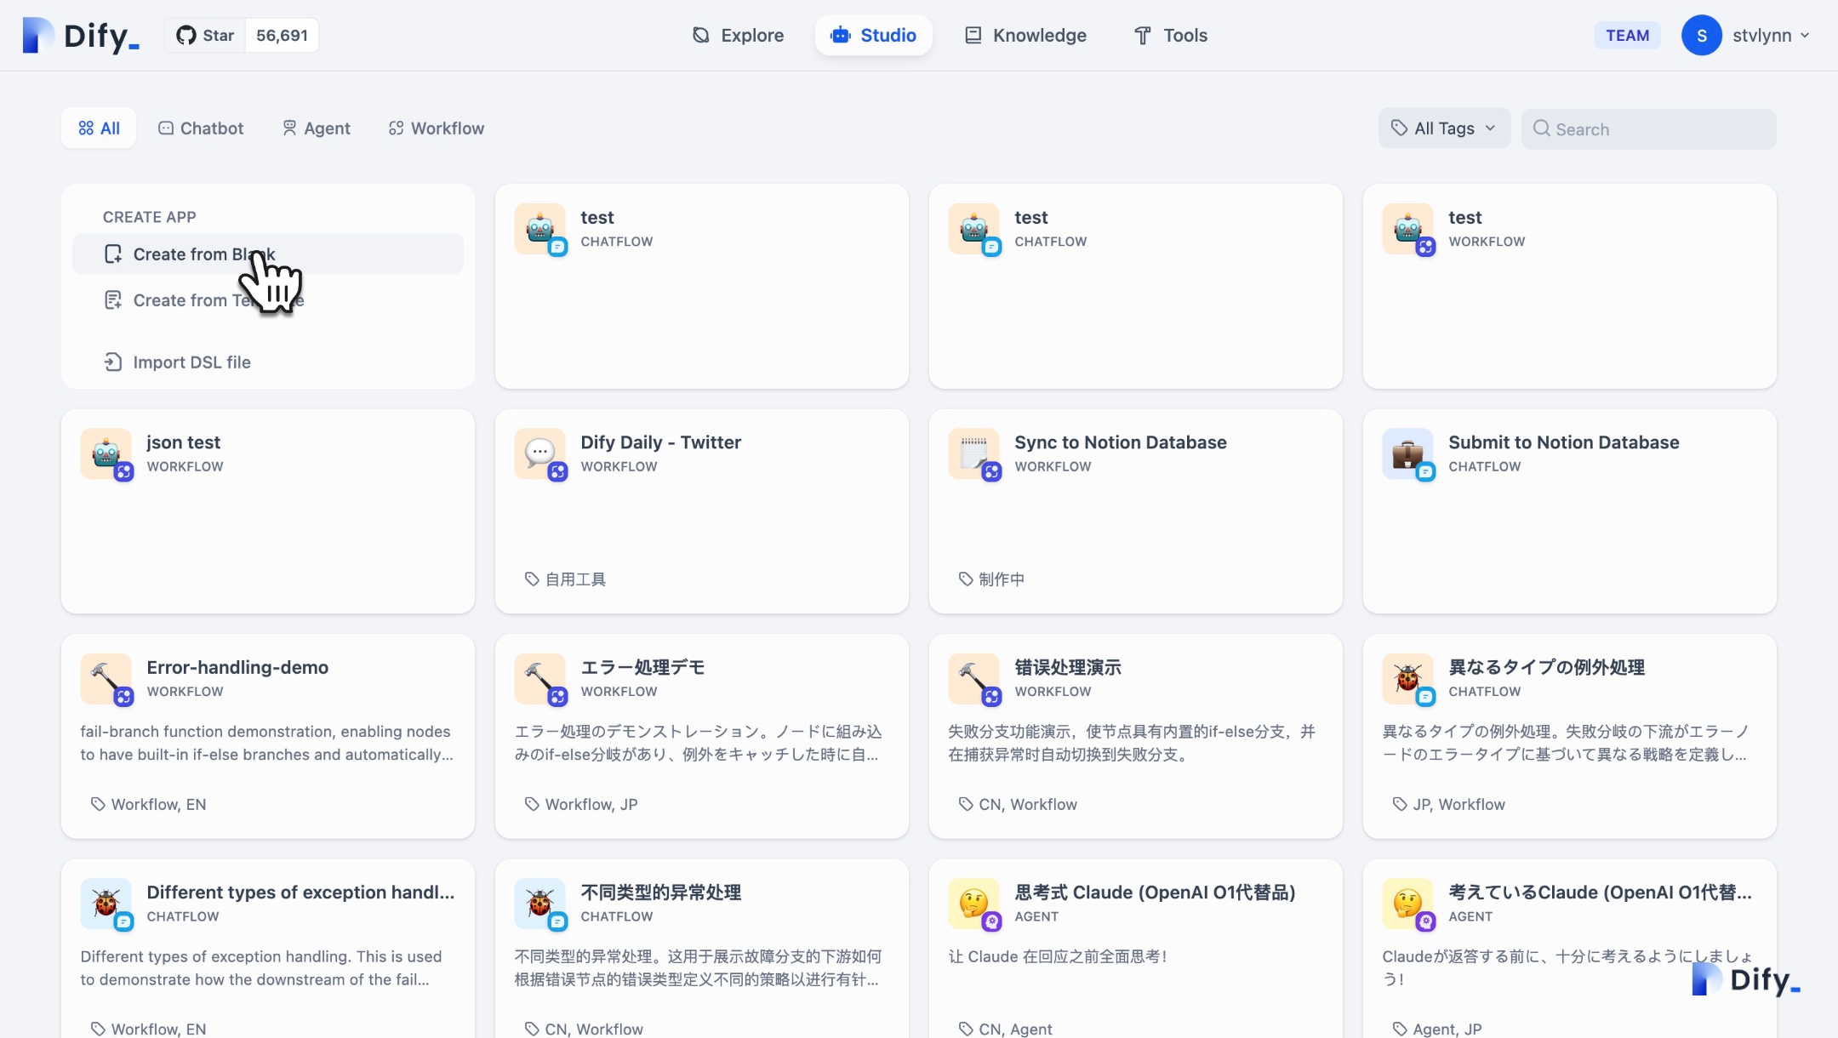
Task: Show only Agent apps
Action: [317, 128]
